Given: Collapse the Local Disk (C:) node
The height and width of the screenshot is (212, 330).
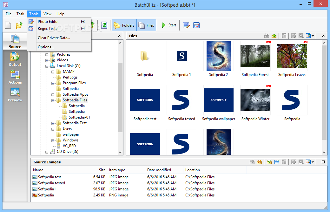Looking at the screenshot, I should point(47,66).
